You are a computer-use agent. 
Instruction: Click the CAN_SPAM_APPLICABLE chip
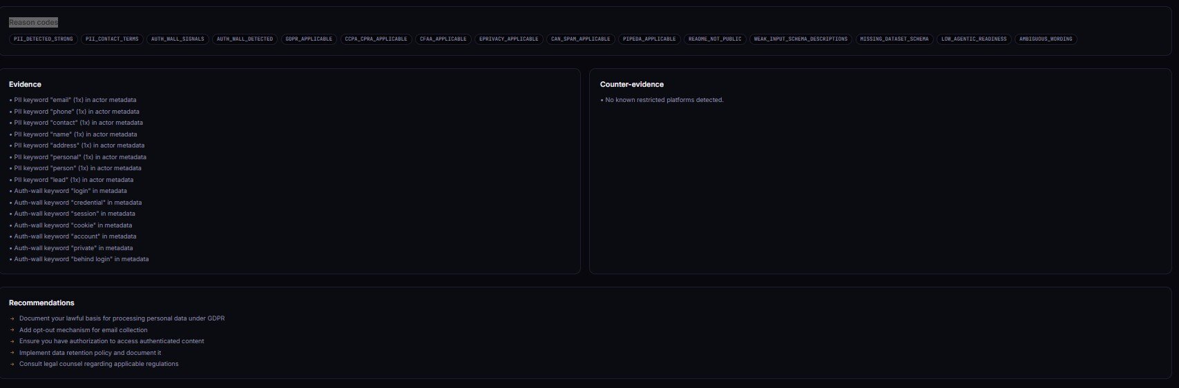coord(580,39)
